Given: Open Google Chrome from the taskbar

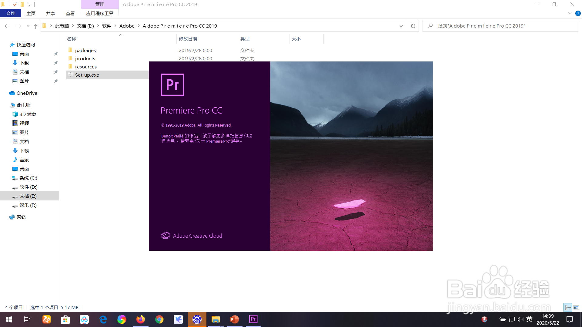Looking at the screenshot, I should 159,319.
